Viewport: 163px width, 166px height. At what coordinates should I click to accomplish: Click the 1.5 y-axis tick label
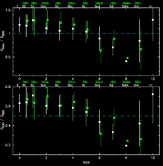pos(8,10)
